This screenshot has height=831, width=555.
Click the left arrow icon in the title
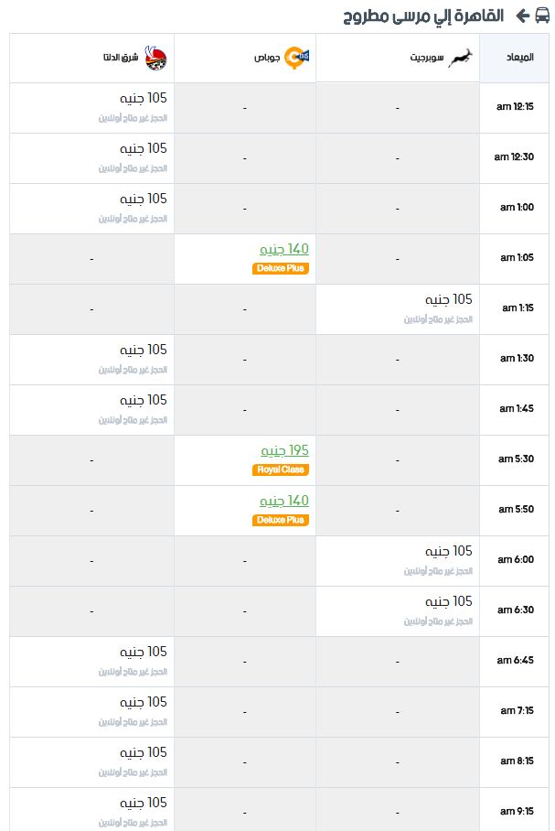pos(523,16)
